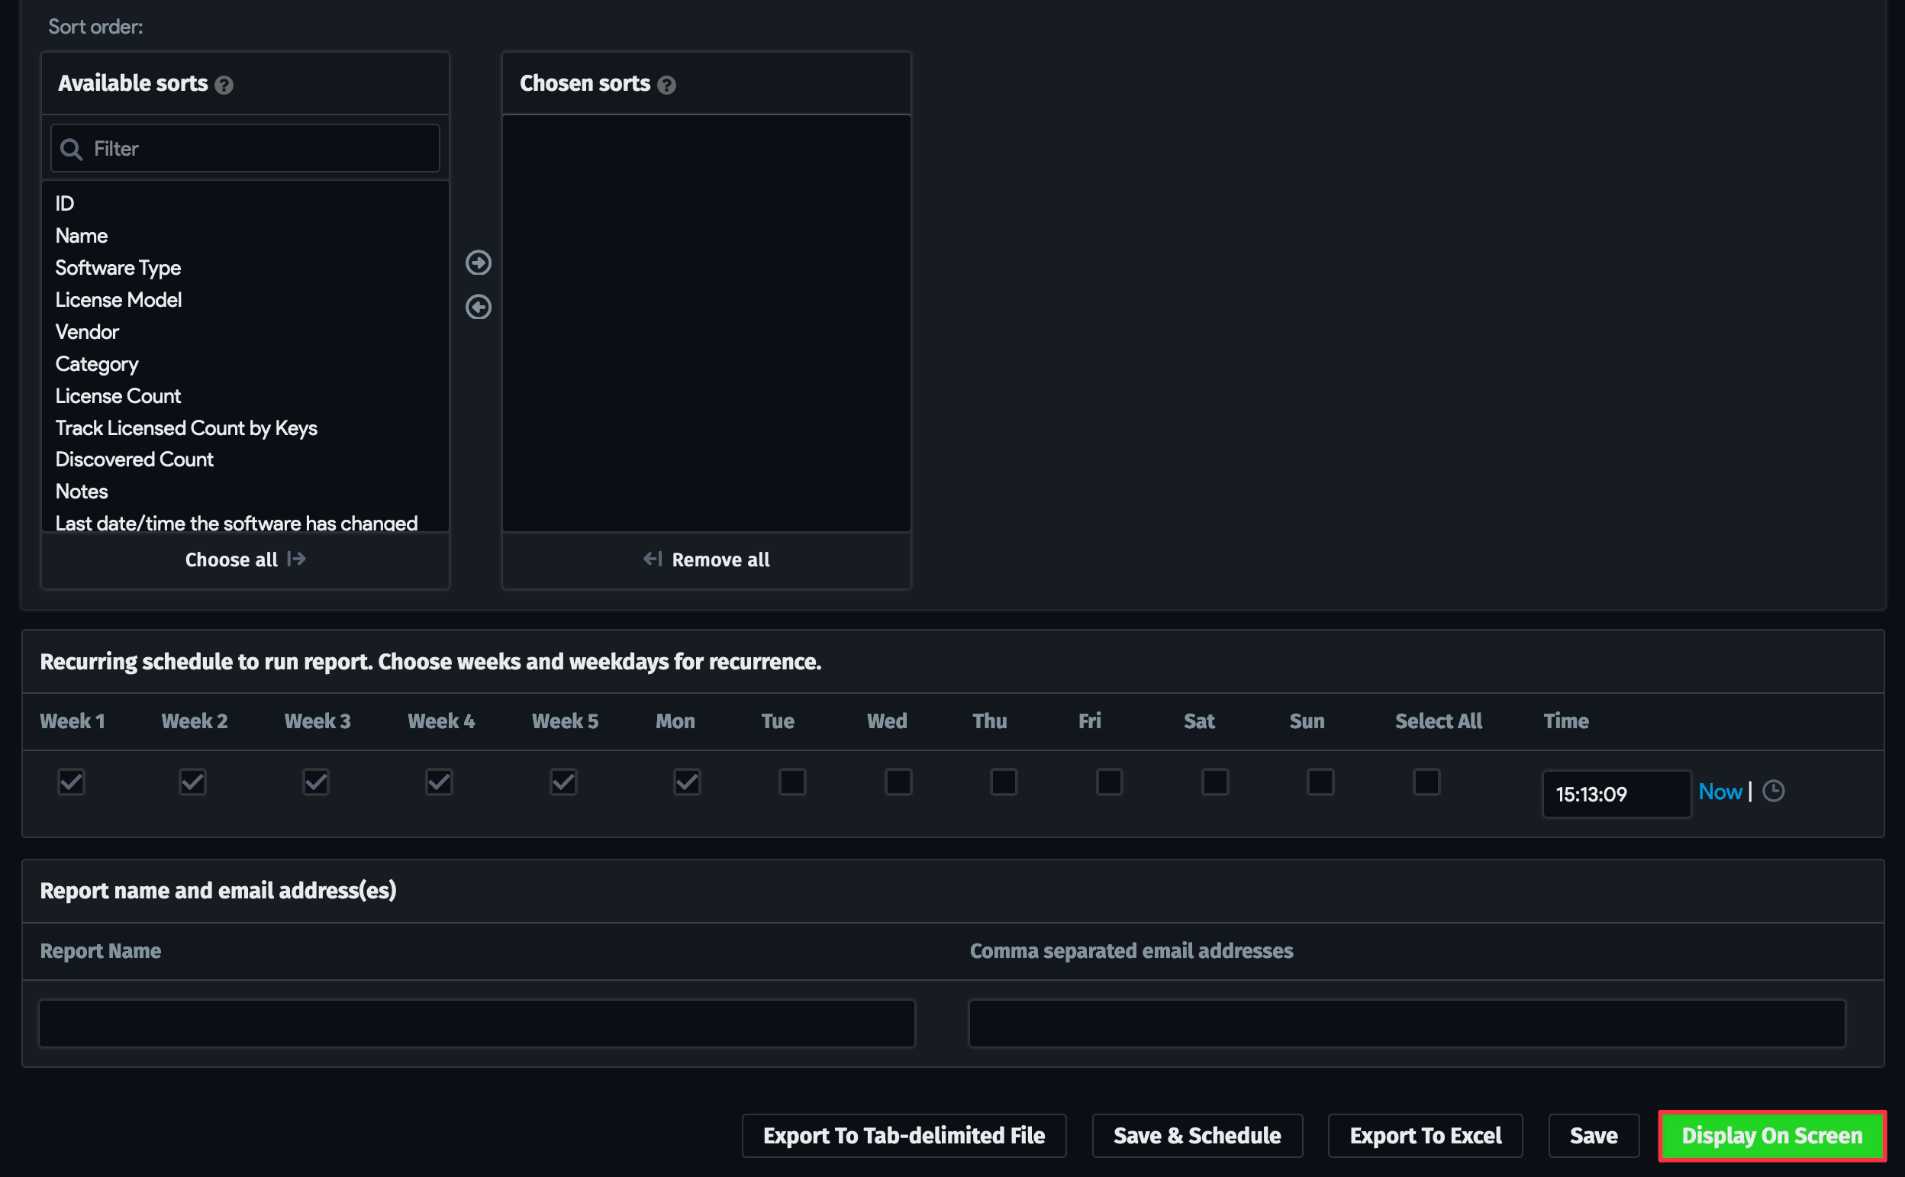Open the clock time picker icon
The width and height of the screenshot is (1905, 1177).
[x=1773, y=791]
